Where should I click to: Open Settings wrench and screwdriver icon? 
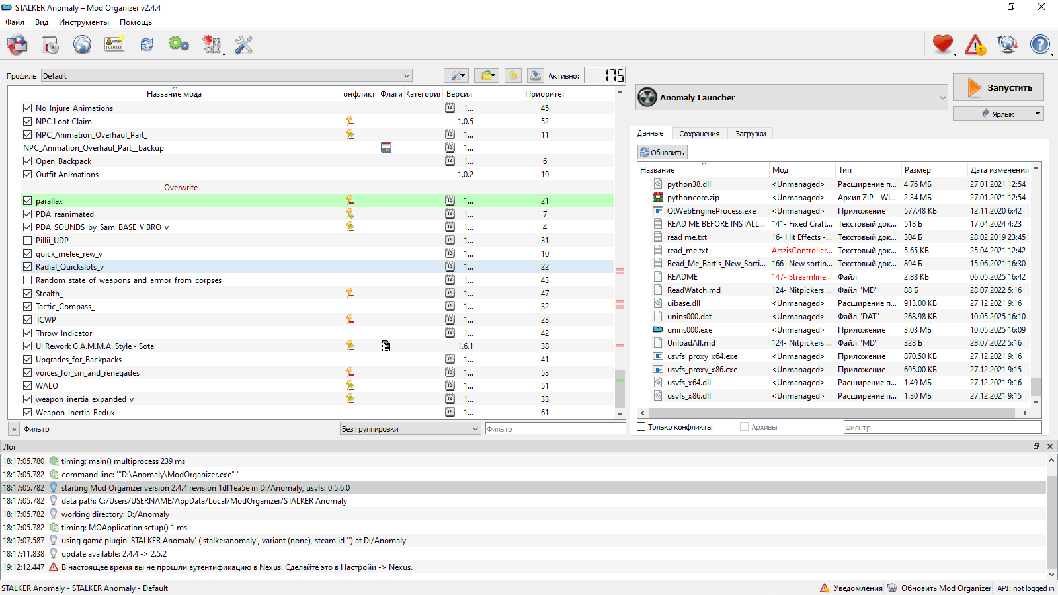click(244, 45)
